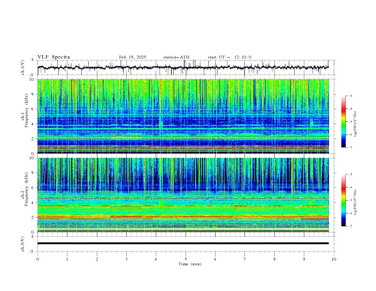
Task: Click time axis tick label "1"
Action: coord(67,259)
